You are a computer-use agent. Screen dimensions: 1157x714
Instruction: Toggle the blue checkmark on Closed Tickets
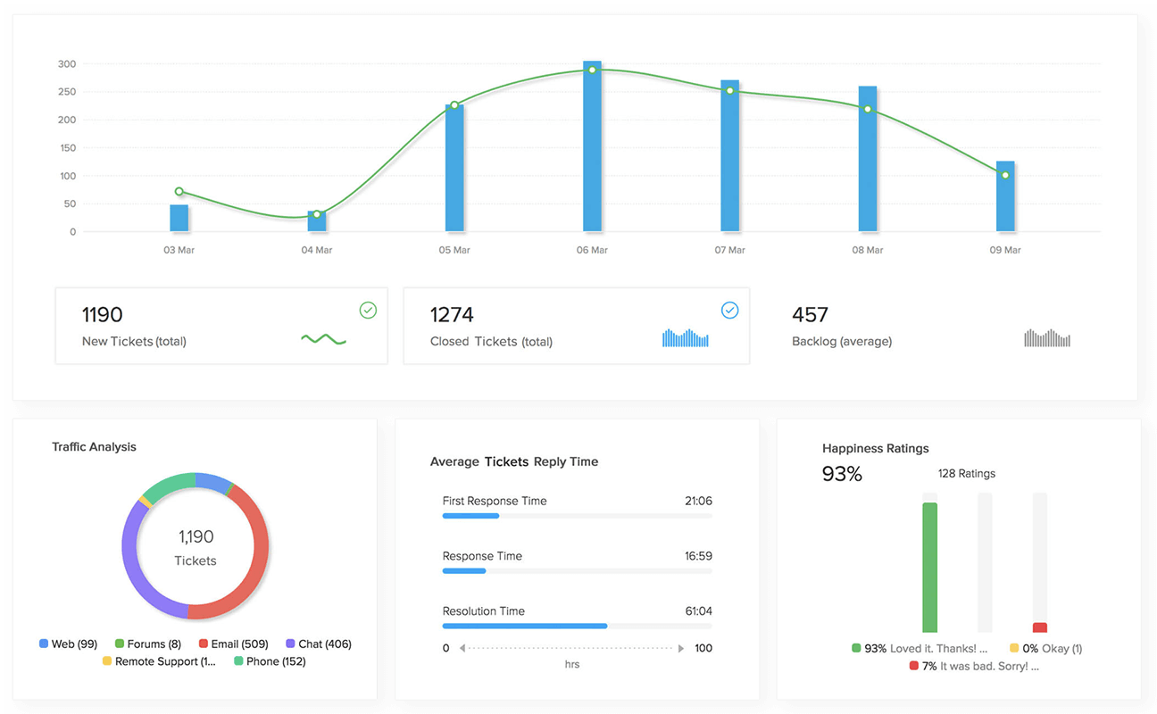point(729,310)
